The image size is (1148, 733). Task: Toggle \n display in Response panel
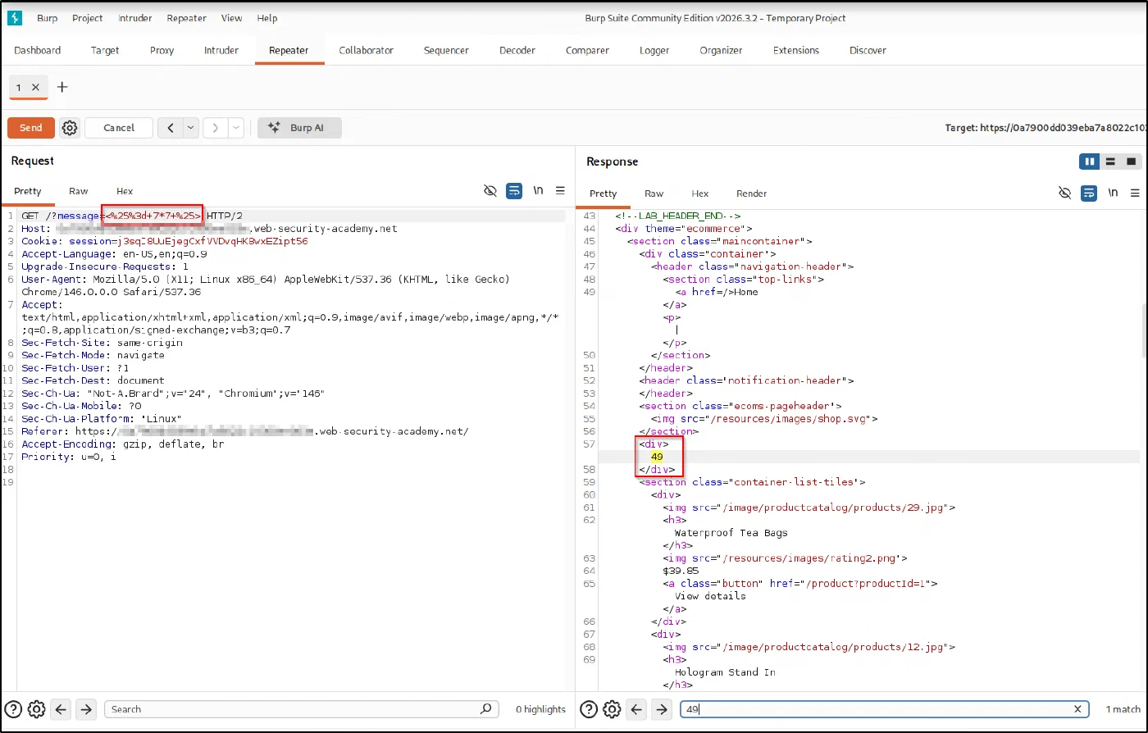tap(1113, 193)
